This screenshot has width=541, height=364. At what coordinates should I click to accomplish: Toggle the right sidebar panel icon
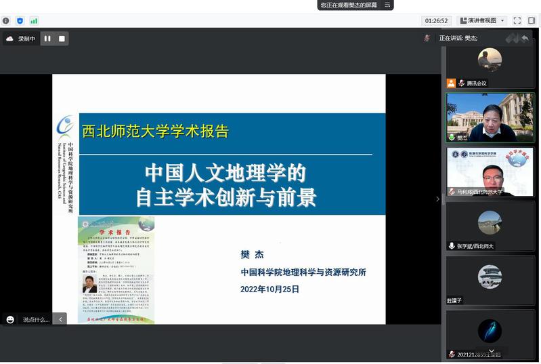[532, 21]
